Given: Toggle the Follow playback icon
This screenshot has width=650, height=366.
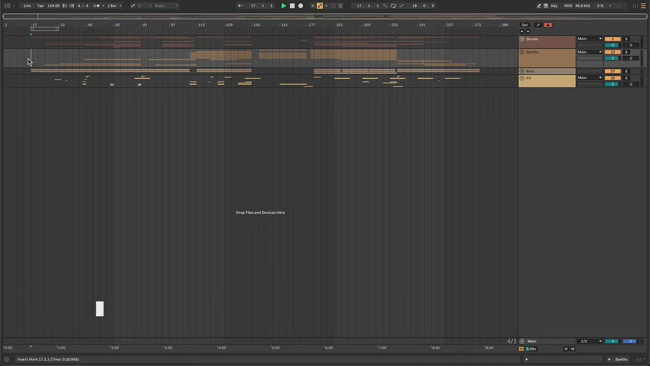Looking at the screenshot, I should pyautogui.click(x=240, y=6).
